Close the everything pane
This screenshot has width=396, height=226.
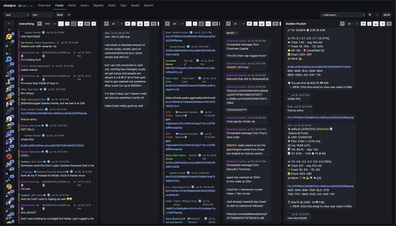[94, 24]
